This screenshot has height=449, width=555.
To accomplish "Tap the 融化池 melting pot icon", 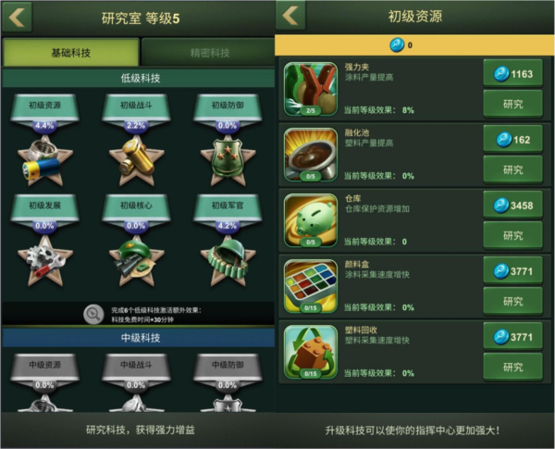I will click(311, 155).
